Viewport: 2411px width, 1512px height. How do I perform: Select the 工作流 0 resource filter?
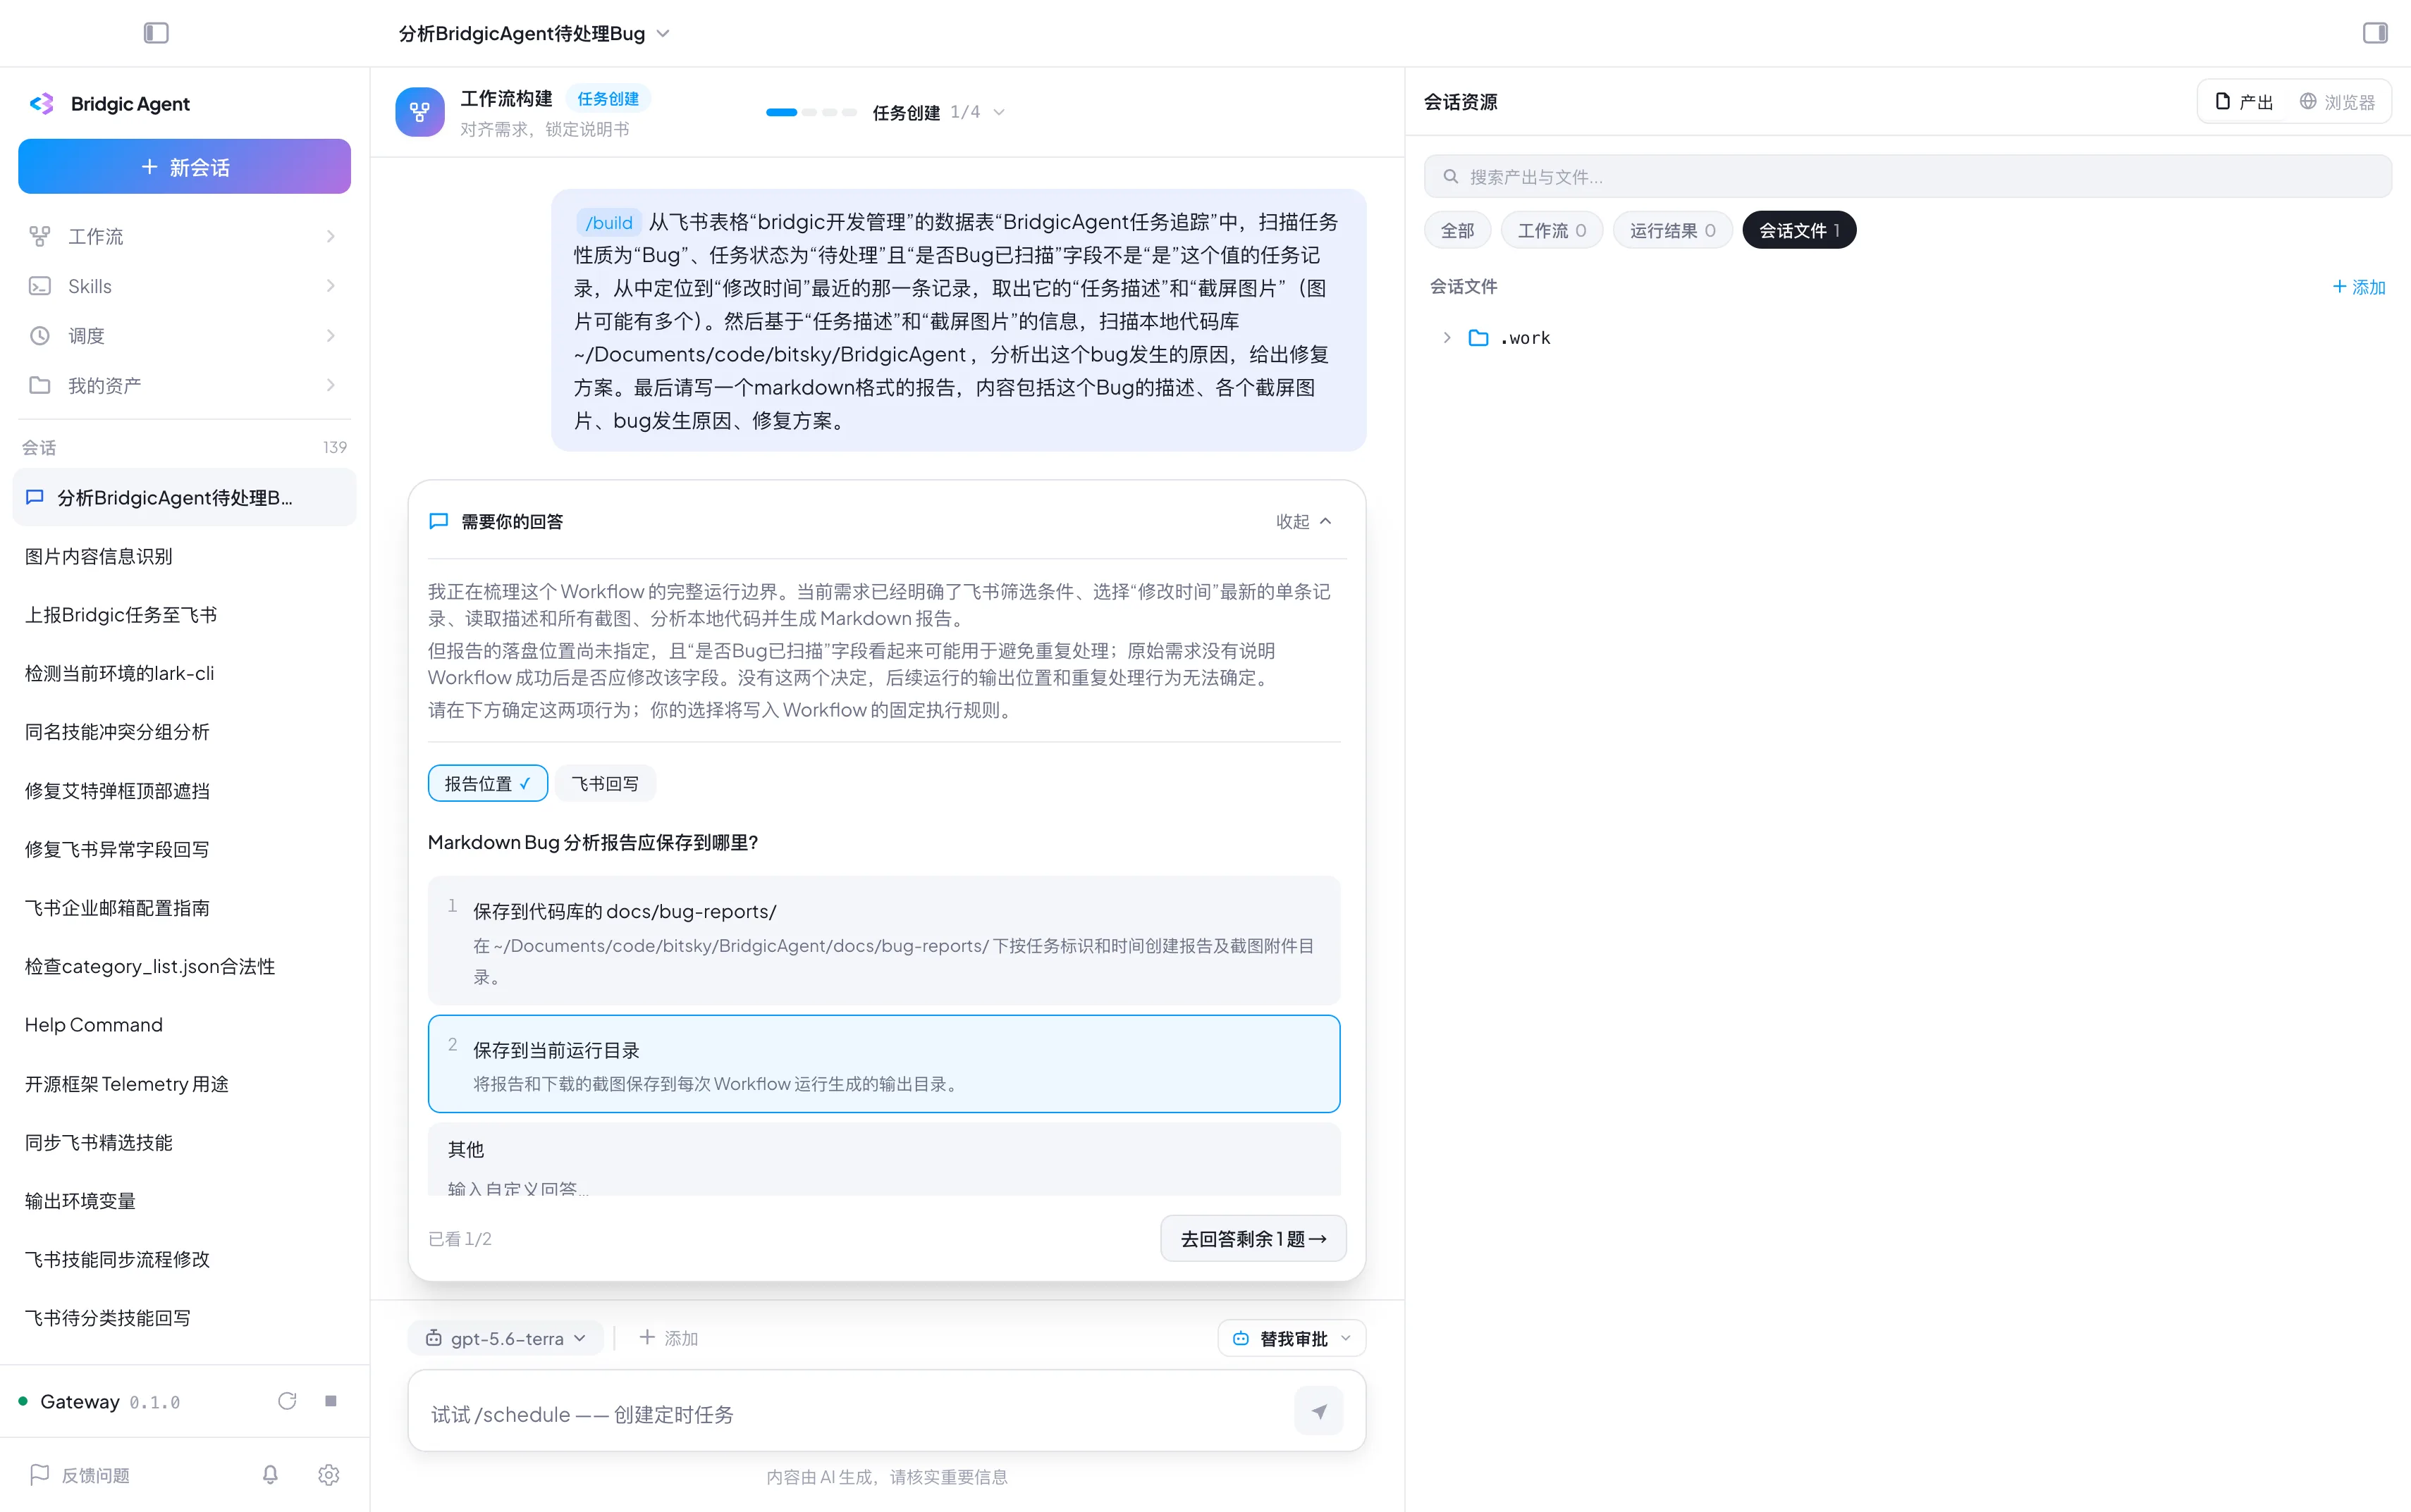click(x=1552, y=230)
